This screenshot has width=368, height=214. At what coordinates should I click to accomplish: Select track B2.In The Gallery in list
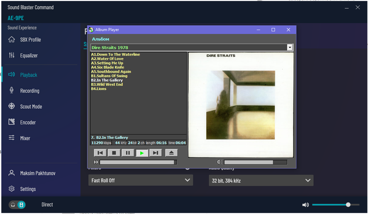107,80
